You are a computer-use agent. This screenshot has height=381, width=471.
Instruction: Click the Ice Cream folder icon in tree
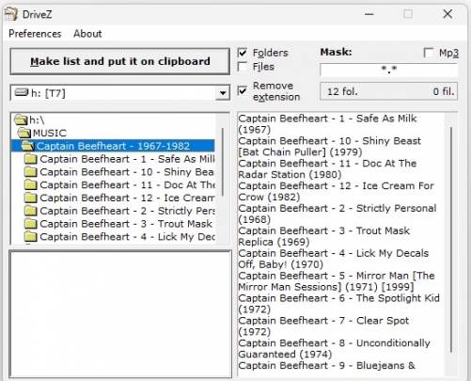pos(31,198)
